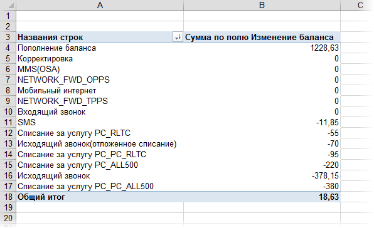Select 'Списание за услугу PC_RLTC' cell

coord(100,133)
